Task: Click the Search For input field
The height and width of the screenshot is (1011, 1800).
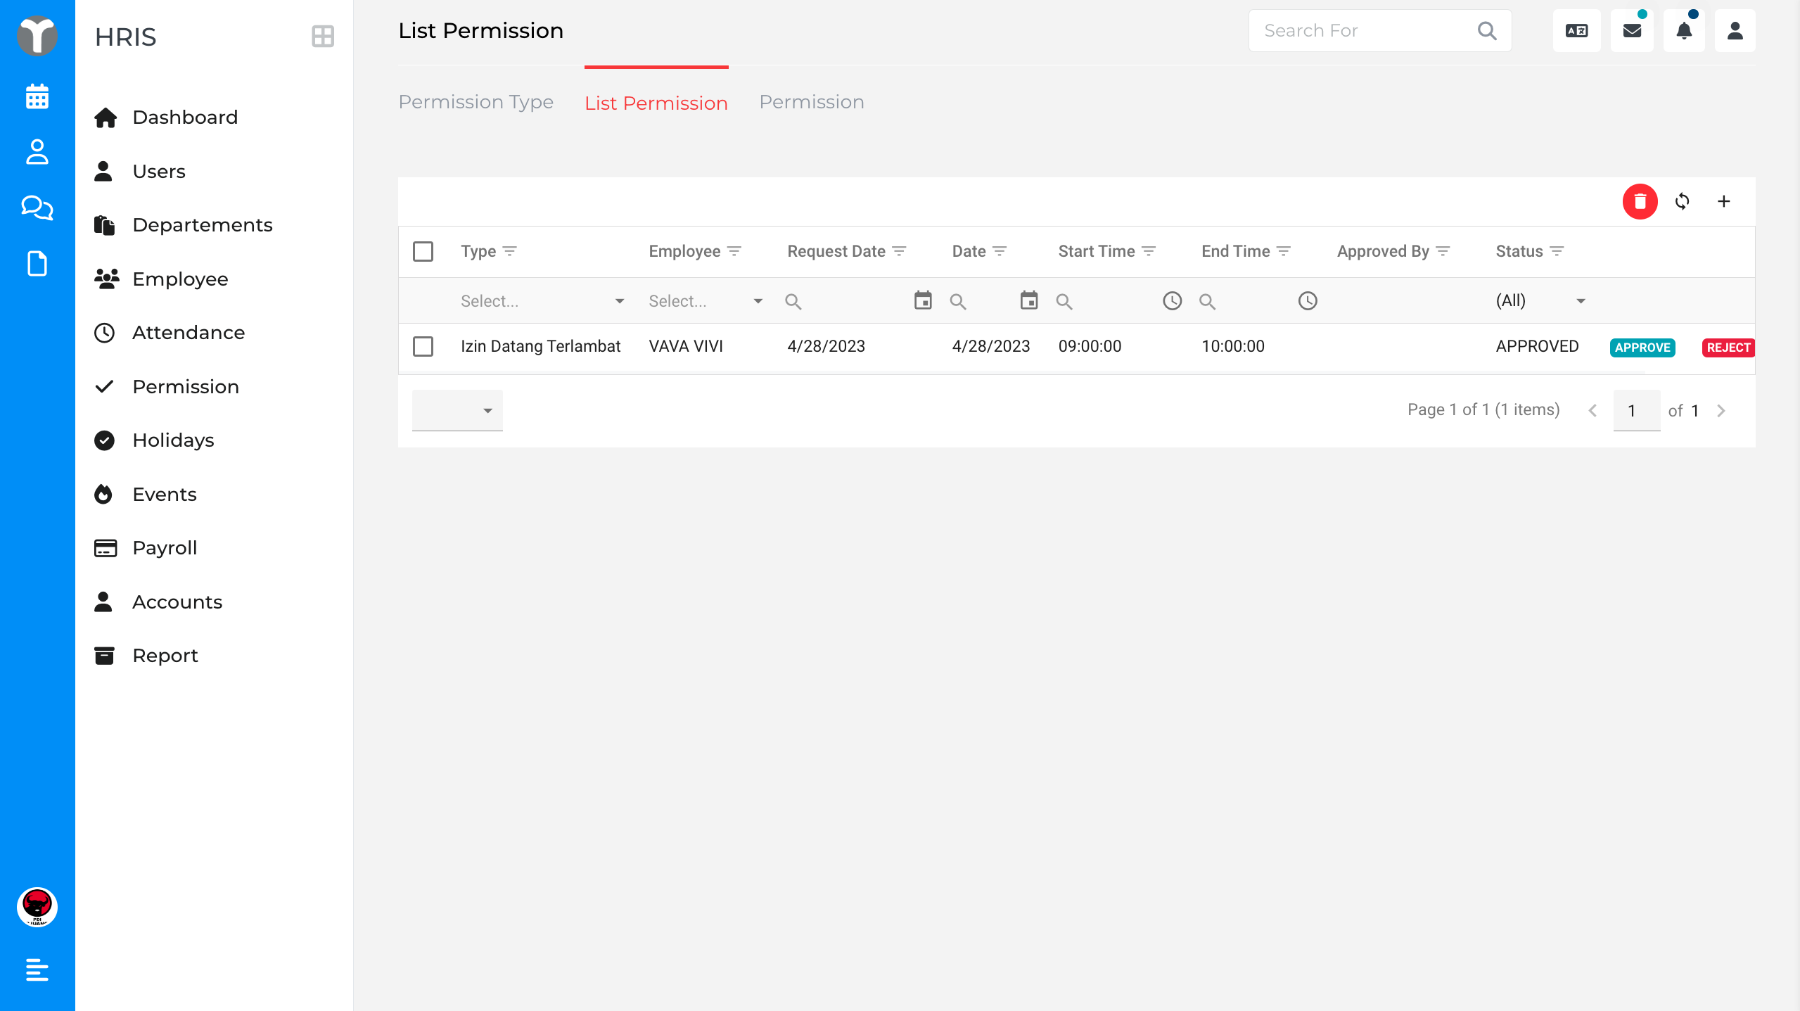Action: 1365,30
